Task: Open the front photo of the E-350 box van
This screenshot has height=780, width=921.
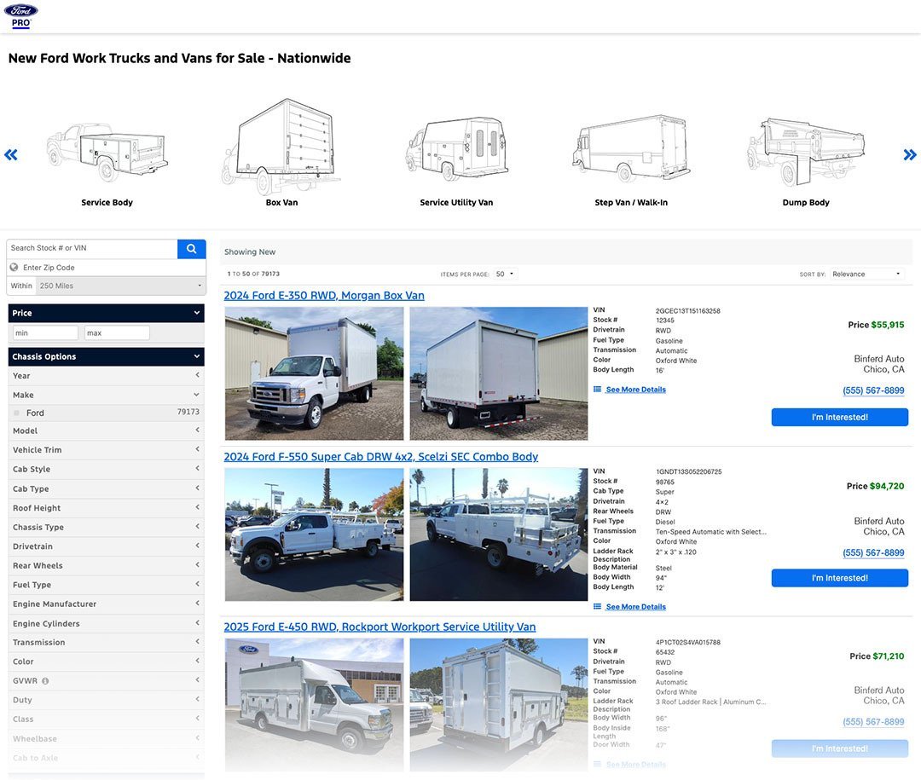Action: [x=314, y=373]
